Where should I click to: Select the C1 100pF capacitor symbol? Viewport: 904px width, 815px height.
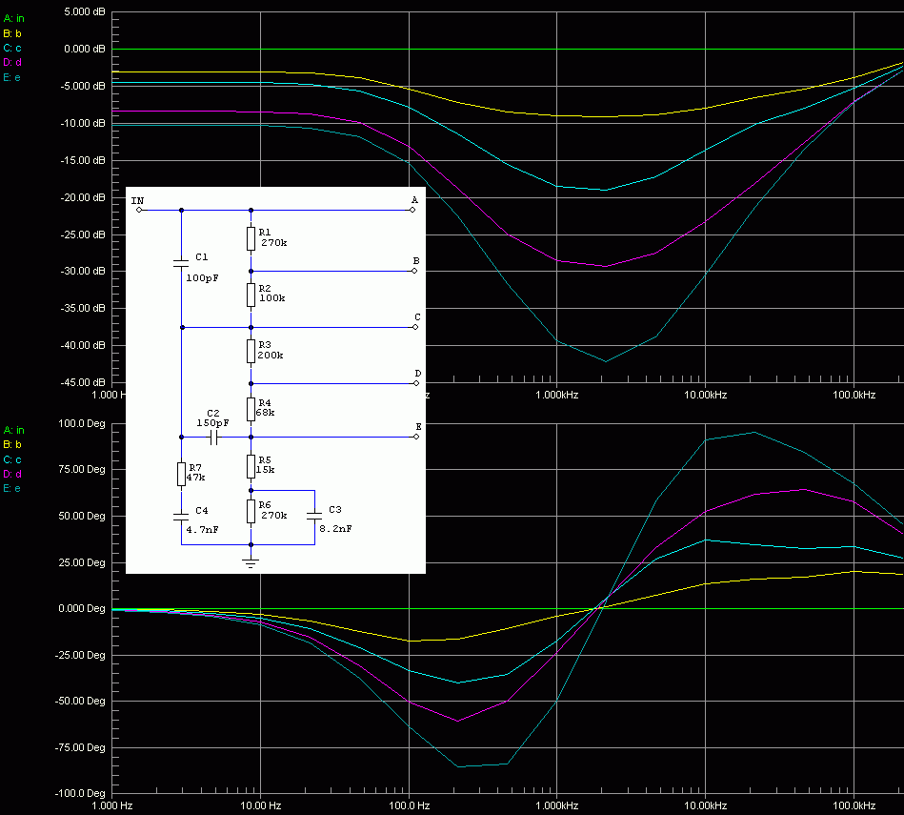point(181,263)
